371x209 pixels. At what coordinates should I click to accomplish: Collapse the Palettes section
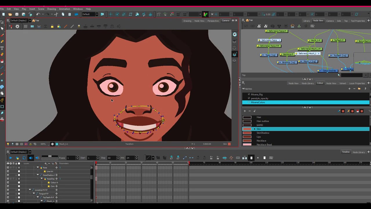click(243, 89)
